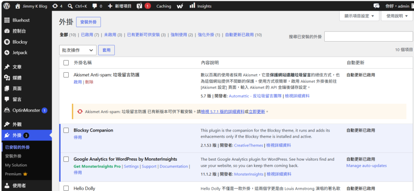Open CreativeThemes developer link
This screenshot has width=414, height=191.
point(249,145)
